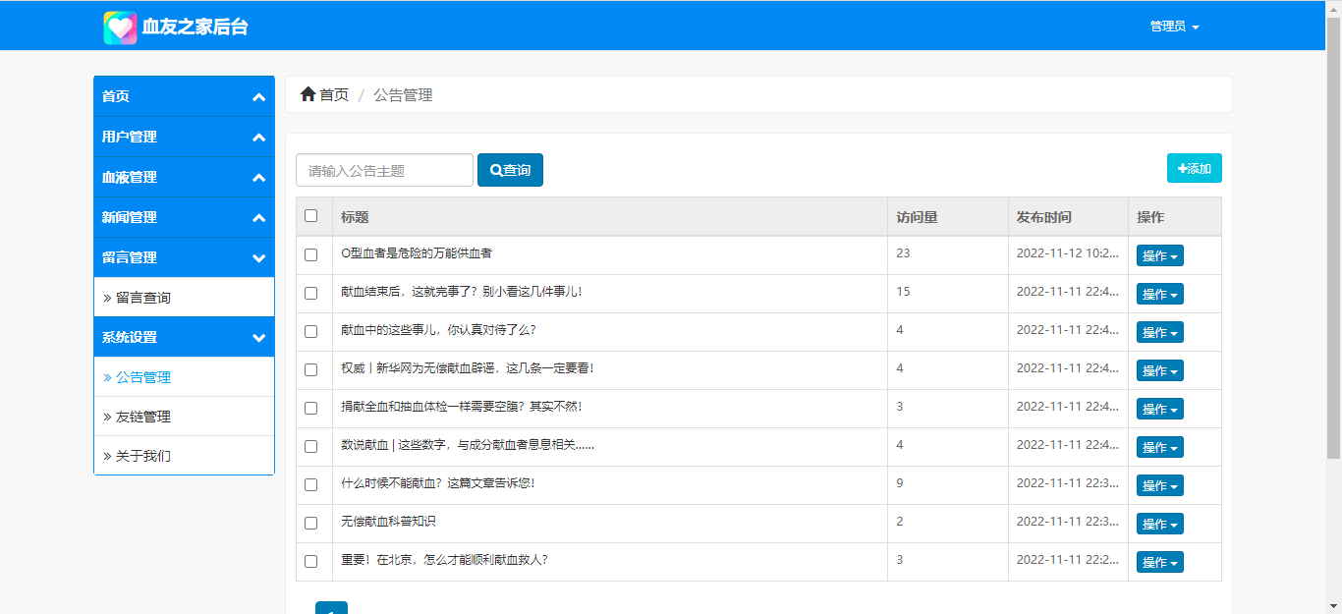
Task: Click title 重要！在北京，怎么才能顺利献血救人？
Action: (x=444, y=560)
